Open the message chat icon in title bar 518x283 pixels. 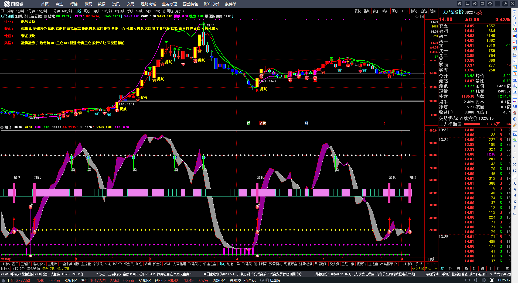(460, 4)
